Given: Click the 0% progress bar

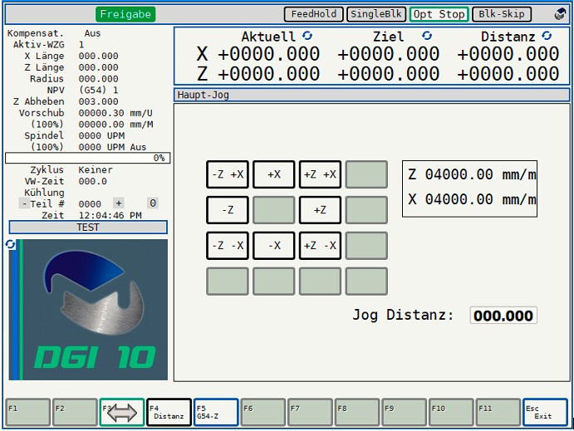Looking at the screenshot, I should tap(88, 158).
